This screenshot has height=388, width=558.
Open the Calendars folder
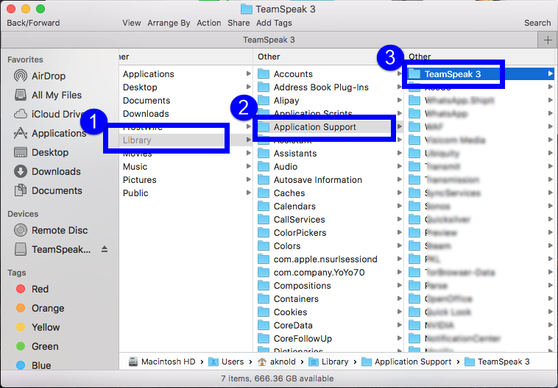[x=328, y=206]
